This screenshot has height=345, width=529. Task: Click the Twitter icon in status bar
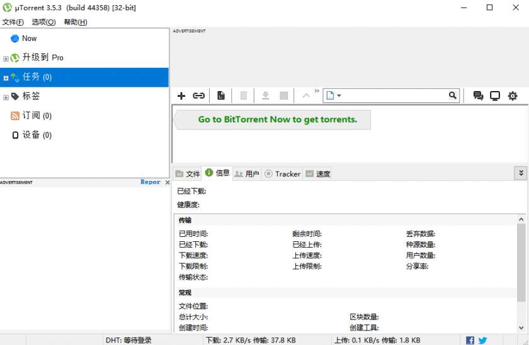tap(482, 341)
